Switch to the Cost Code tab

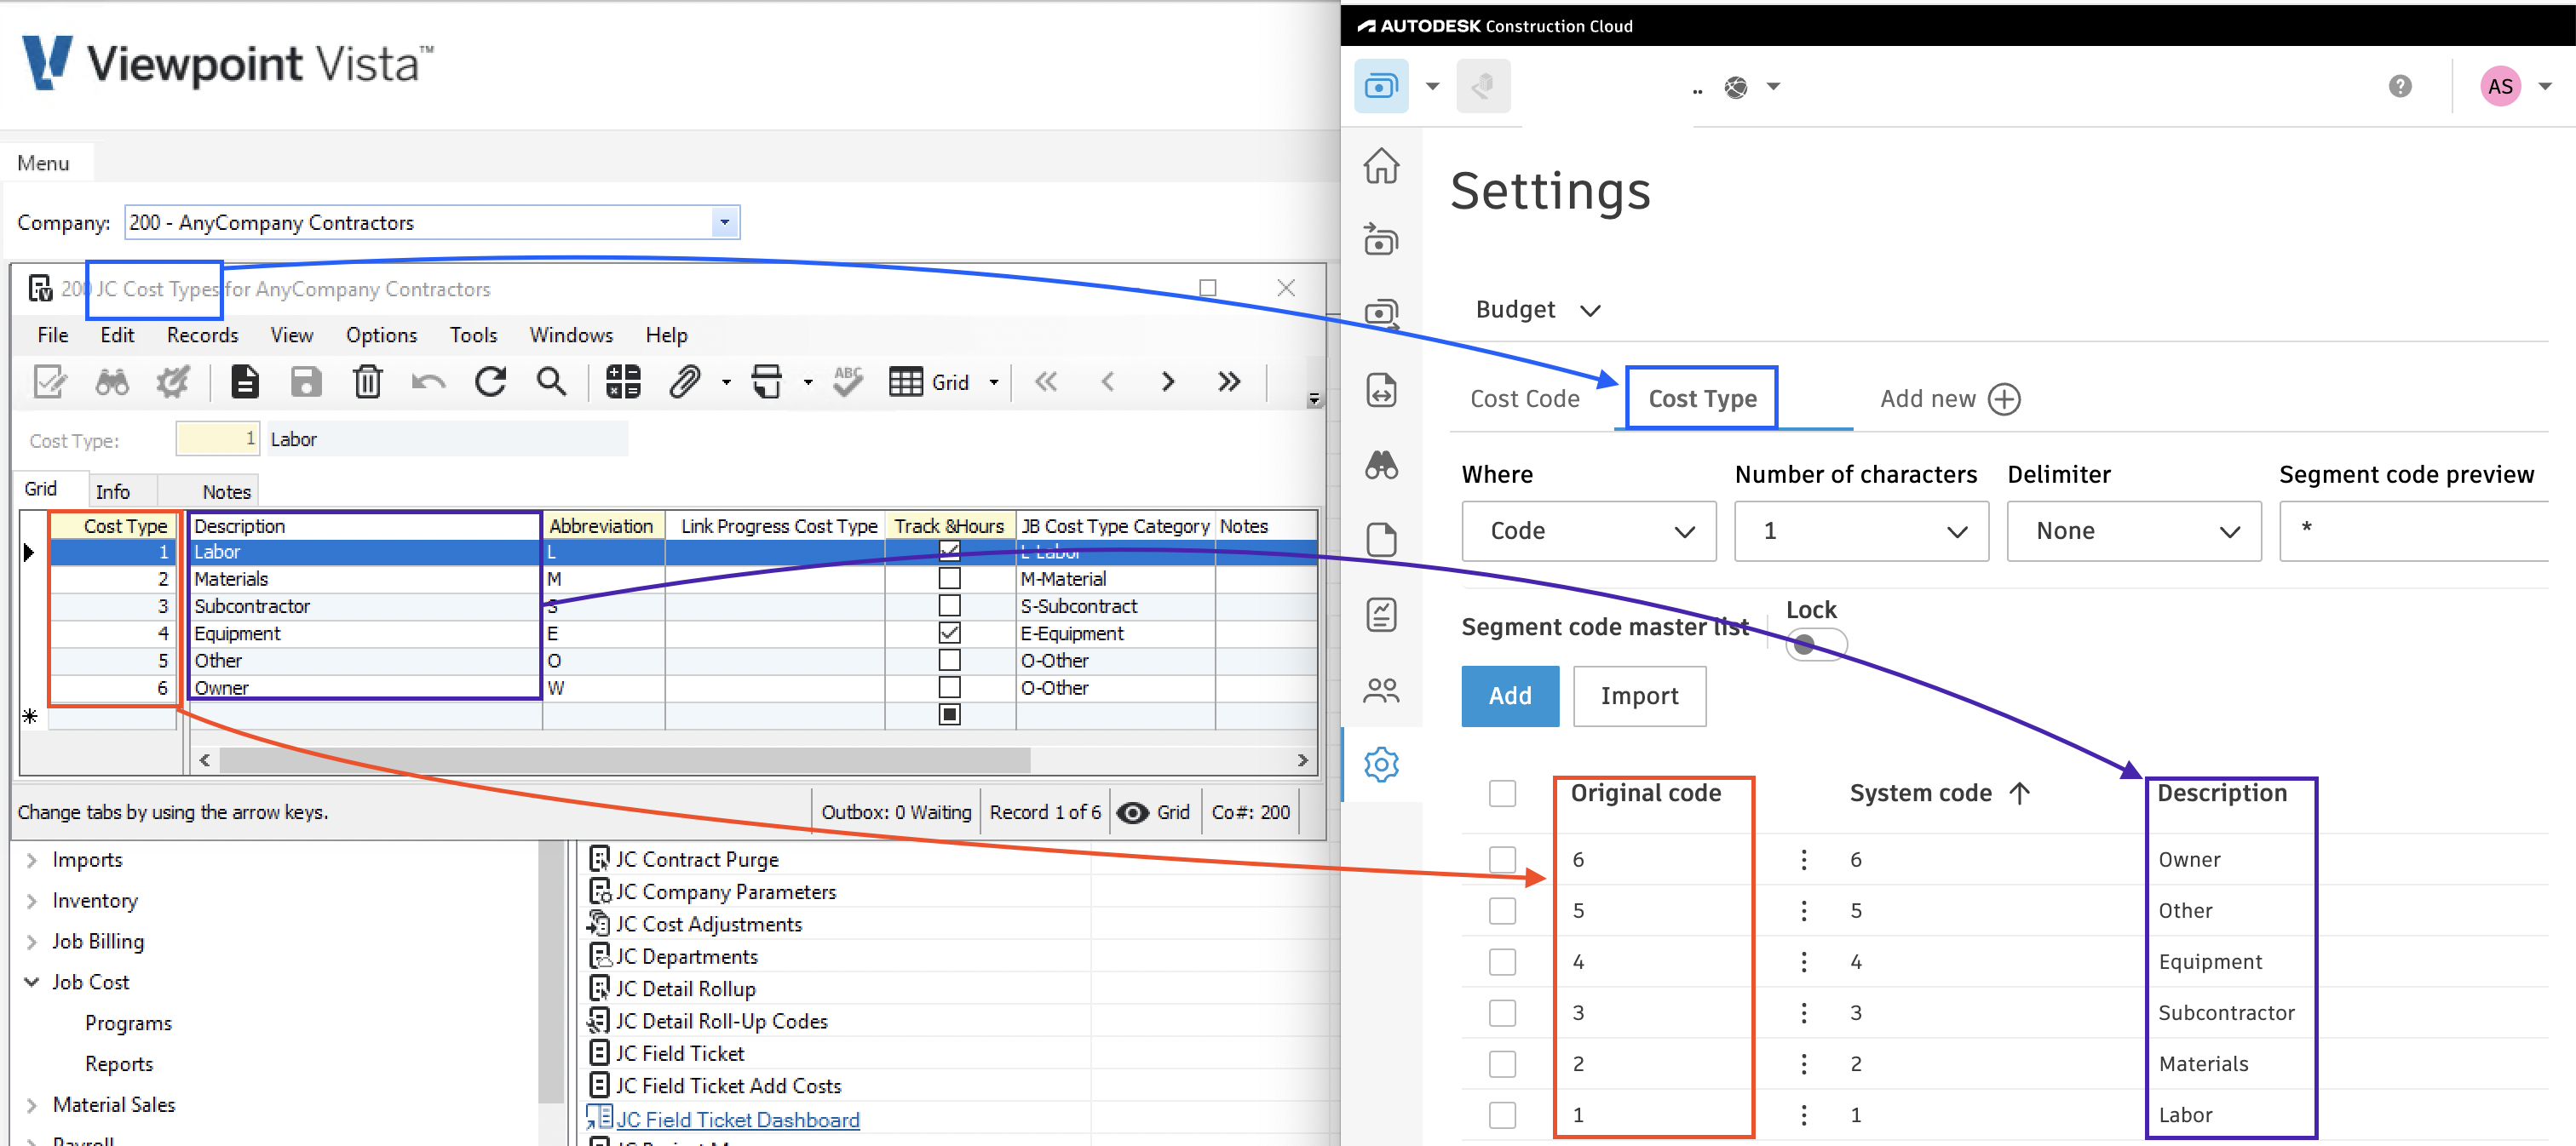pyautogui.click(x=1525, y=399)
